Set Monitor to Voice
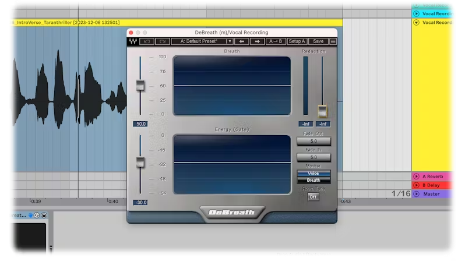 pos(313,173)
